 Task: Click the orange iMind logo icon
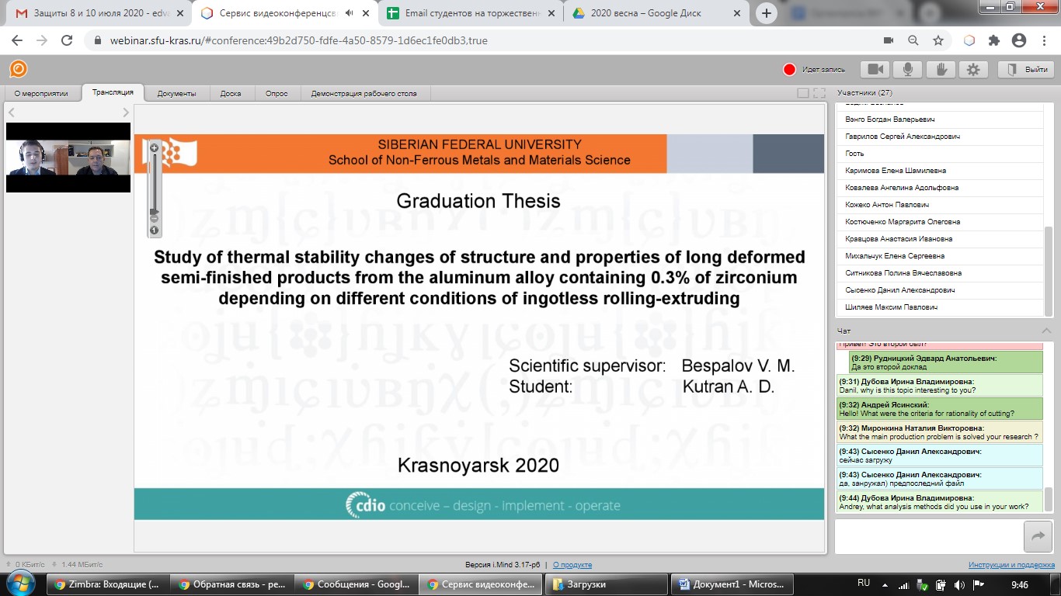tap(18, 69)
